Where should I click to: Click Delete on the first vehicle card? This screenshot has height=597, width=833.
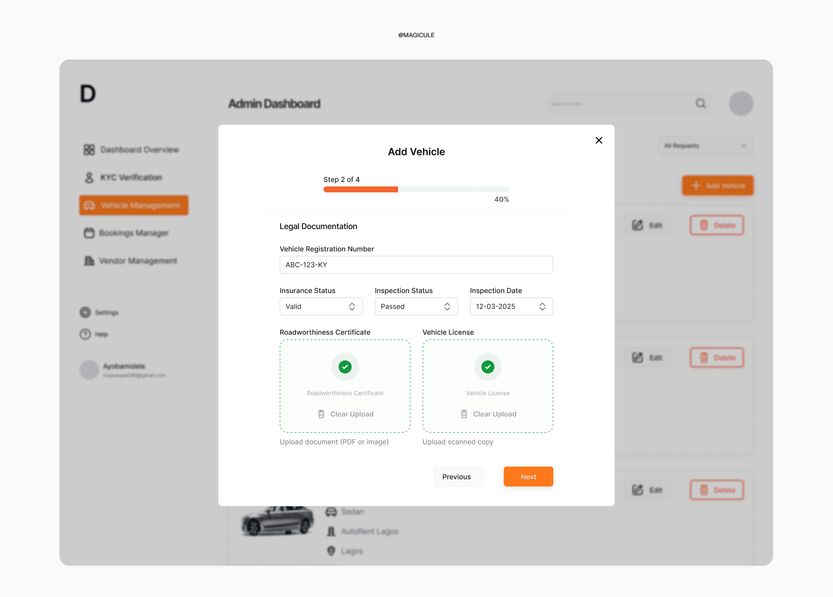(717, 225)
